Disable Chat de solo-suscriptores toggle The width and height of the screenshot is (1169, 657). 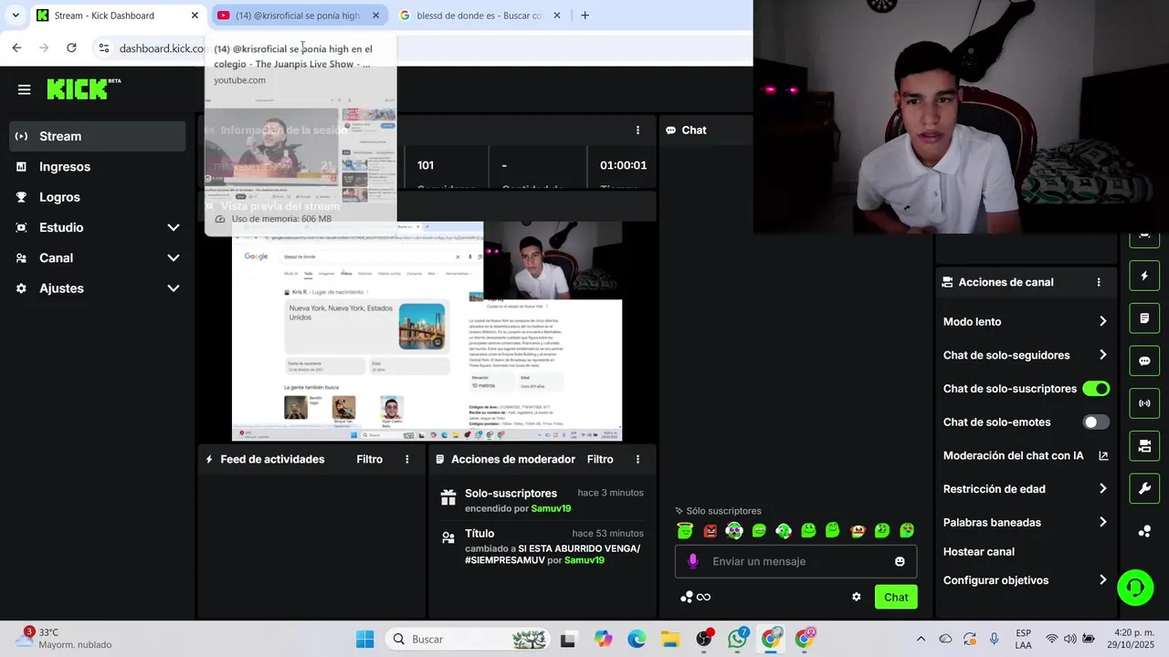1096,389
